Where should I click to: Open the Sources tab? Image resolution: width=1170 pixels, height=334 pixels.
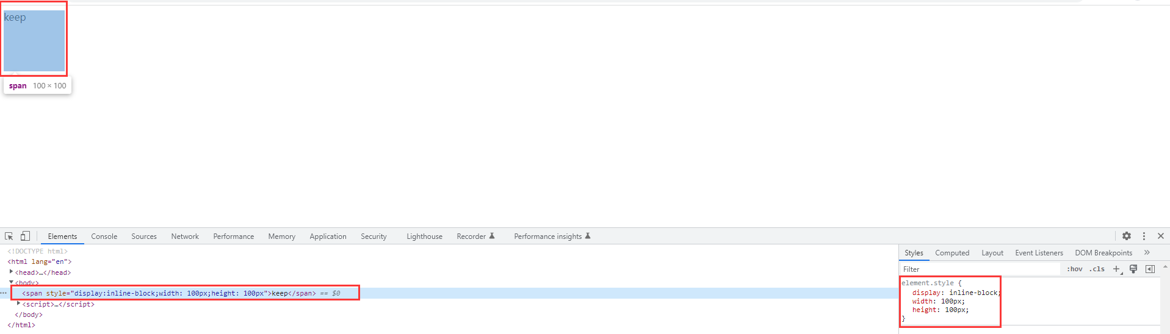tap(144, 236)
